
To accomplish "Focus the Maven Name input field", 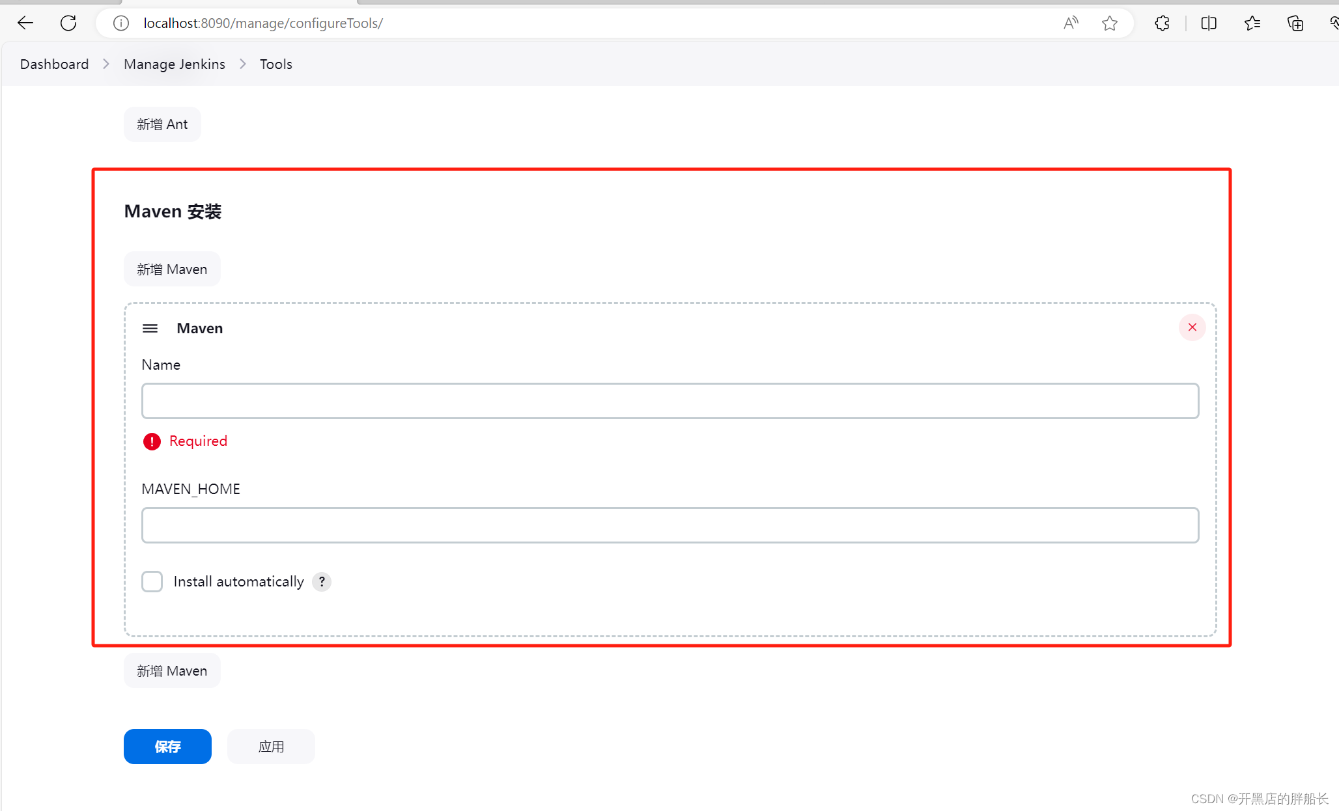I will pyautogui.click(x=670, y=401).
